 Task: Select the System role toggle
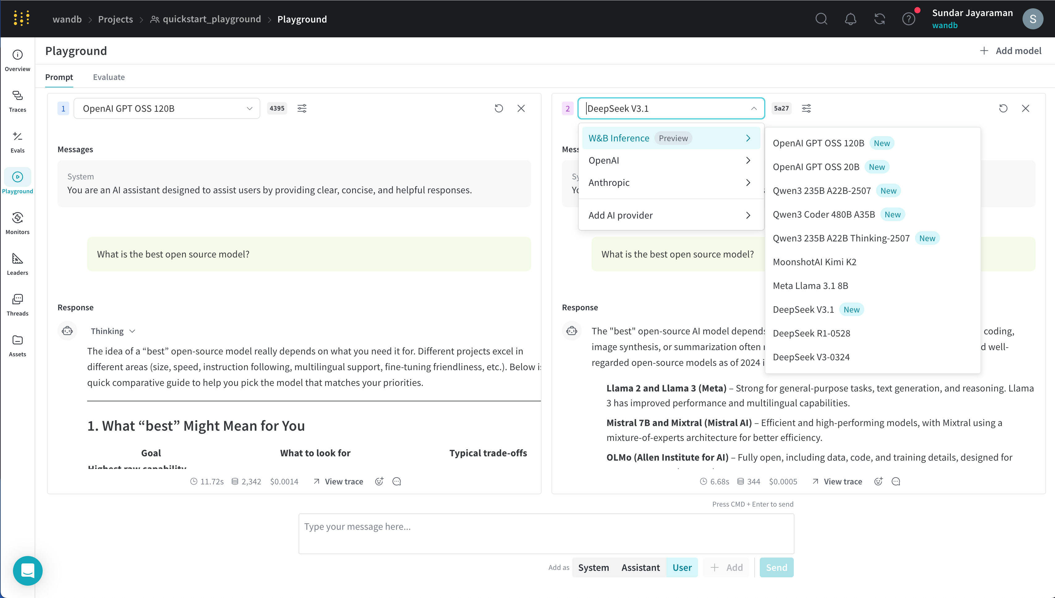pyautogui.click(x=593, y=567)
